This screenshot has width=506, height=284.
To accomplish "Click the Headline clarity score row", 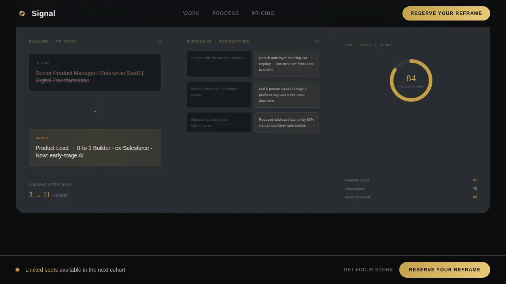I will 411,180.
